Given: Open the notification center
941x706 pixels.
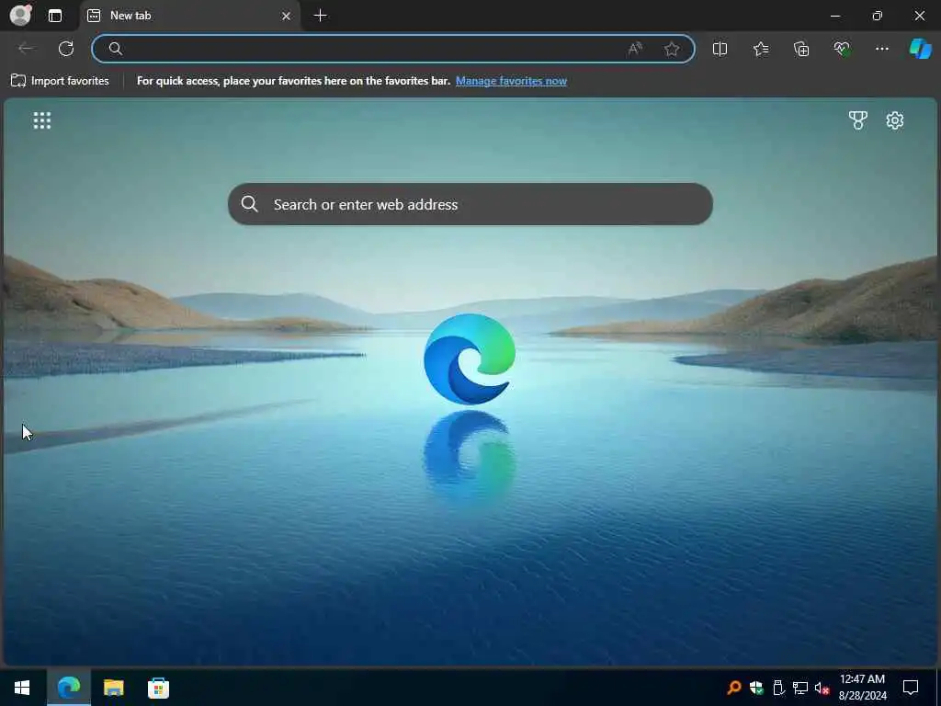Looking at the screenshot, I should click(x=911, y=688).
